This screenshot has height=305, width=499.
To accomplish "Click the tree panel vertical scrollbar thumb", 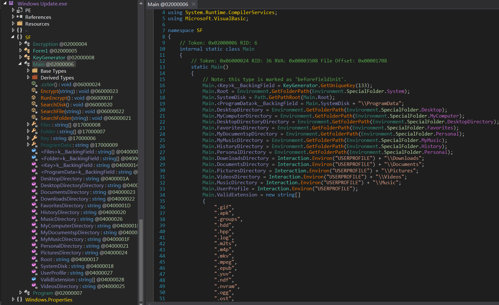I will click(x=141, y=260).
